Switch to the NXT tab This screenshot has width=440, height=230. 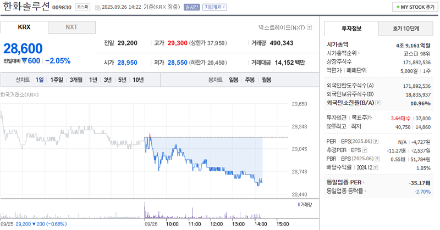pos(71,27)
